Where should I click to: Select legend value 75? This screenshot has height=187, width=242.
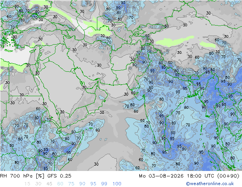71,184
